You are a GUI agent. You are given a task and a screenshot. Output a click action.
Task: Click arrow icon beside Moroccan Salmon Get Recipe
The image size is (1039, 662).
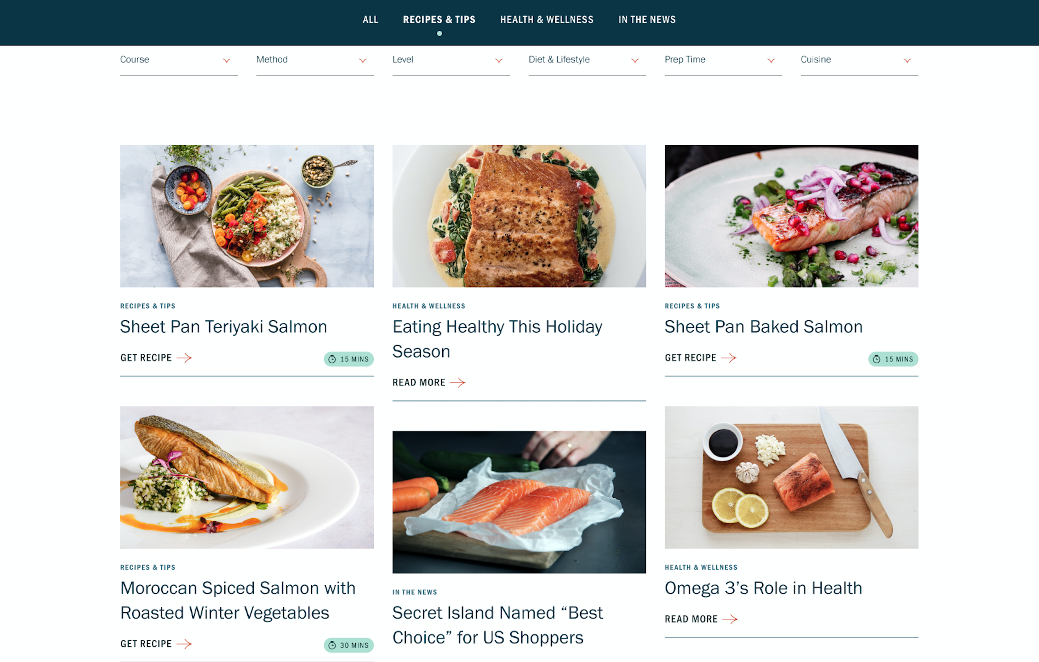coord(184,644)
